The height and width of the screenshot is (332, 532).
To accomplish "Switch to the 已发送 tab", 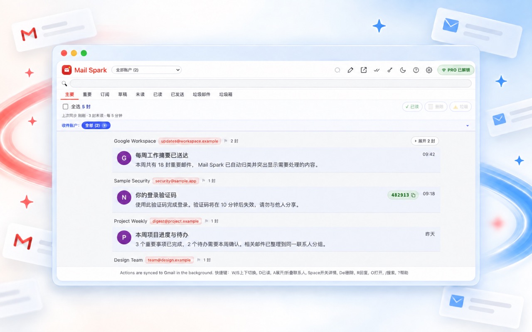I will coord(177,95).
